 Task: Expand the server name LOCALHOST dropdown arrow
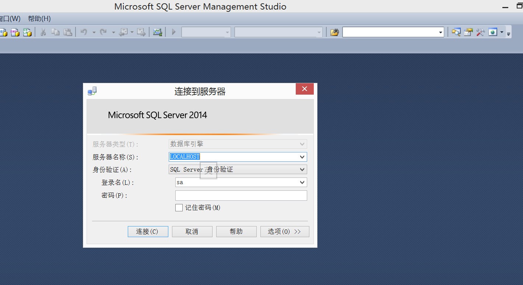(x=302, y=157)
